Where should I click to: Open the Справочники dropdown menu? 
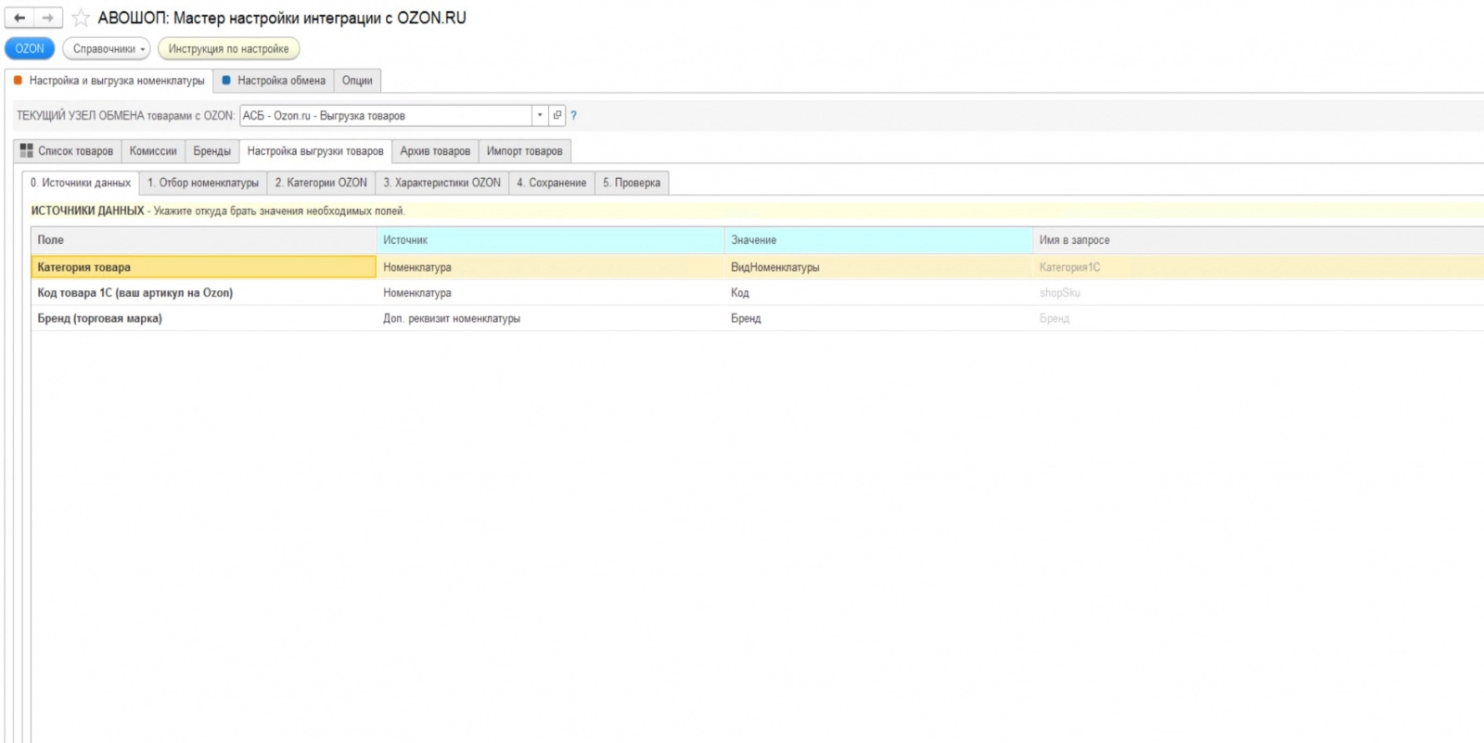(107, 49)
